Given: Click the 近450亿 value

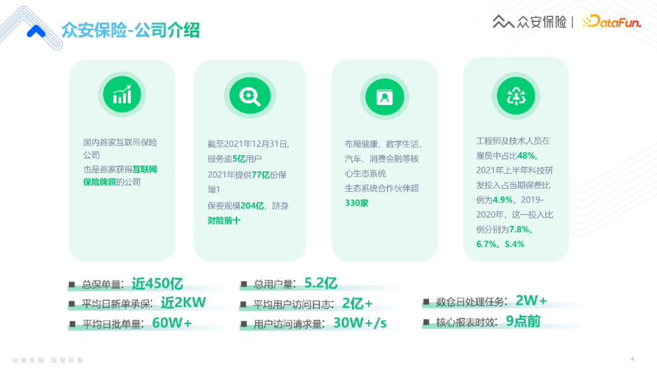Looking at the screenshot, I should tap(157, 284).
